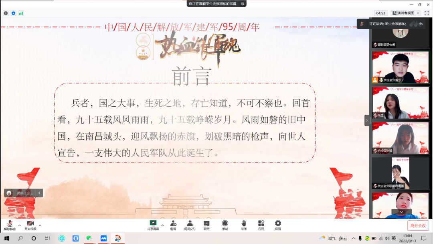
Task: Raise hand using 举手 icon
Action: pos(243,225)
